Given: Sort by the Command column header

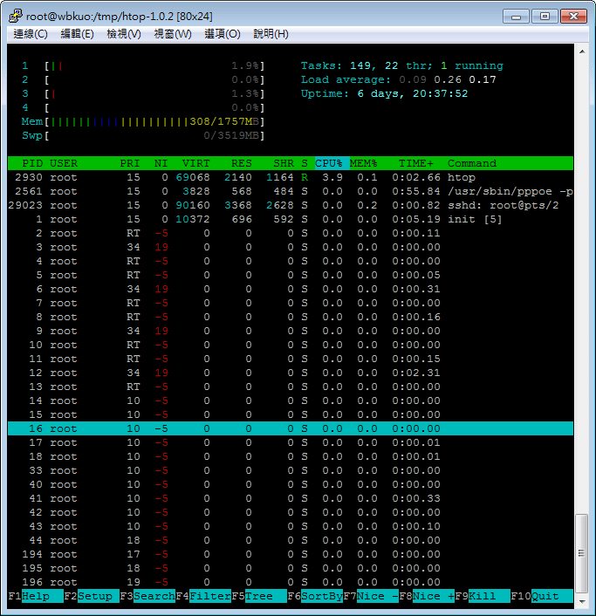Looking at the screenshot, I should [472, 163].
